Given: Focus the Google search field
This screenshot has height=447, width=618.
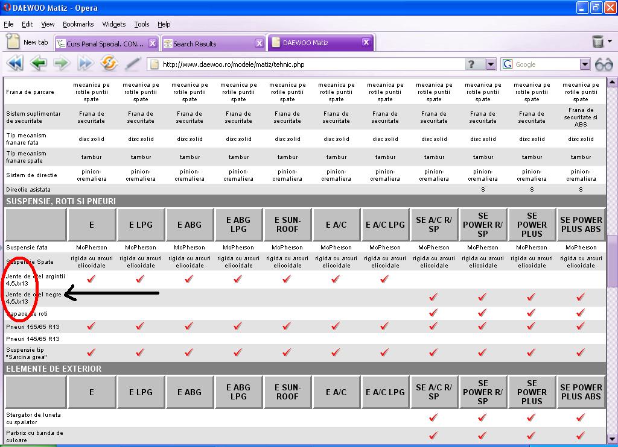Looking at the screenshot, I should [x=546, y=64].
